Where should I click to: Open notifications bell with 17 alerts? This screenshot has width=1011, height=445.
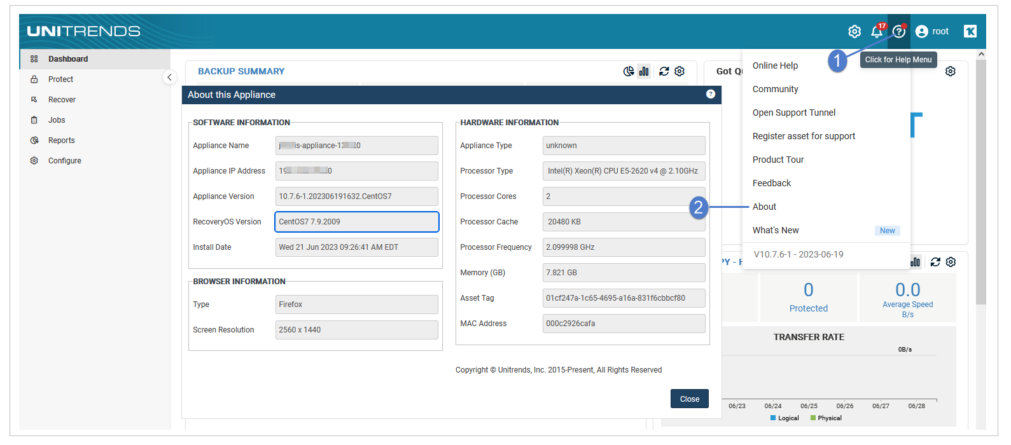[877, 31]
